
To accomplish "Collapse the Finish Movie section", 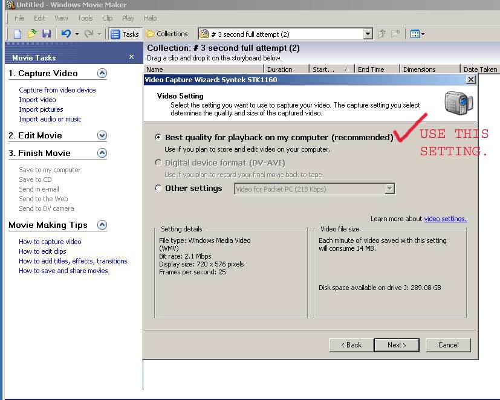I will (x=102, y=153).
